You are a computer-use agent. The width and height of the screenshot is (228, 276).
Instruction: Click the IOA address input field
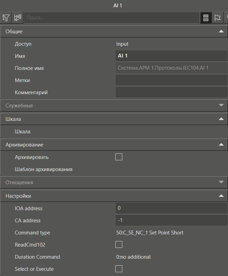click(x=171, y=208)
